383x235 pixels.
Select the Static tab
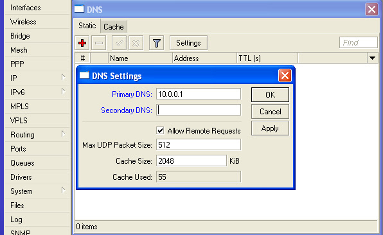tap(87, 26)
